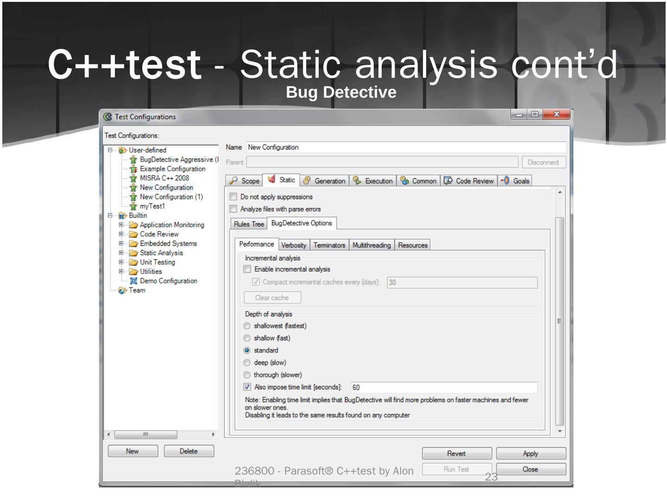
Task: Click the vertical scrollbar down arrow
Action: pos(560,431)
